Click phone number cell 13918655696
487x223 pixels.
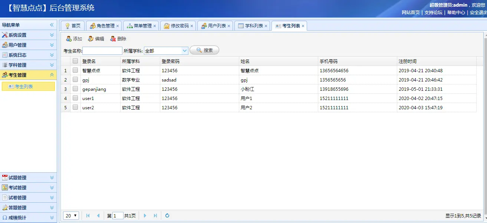click(x=334, y=89)
